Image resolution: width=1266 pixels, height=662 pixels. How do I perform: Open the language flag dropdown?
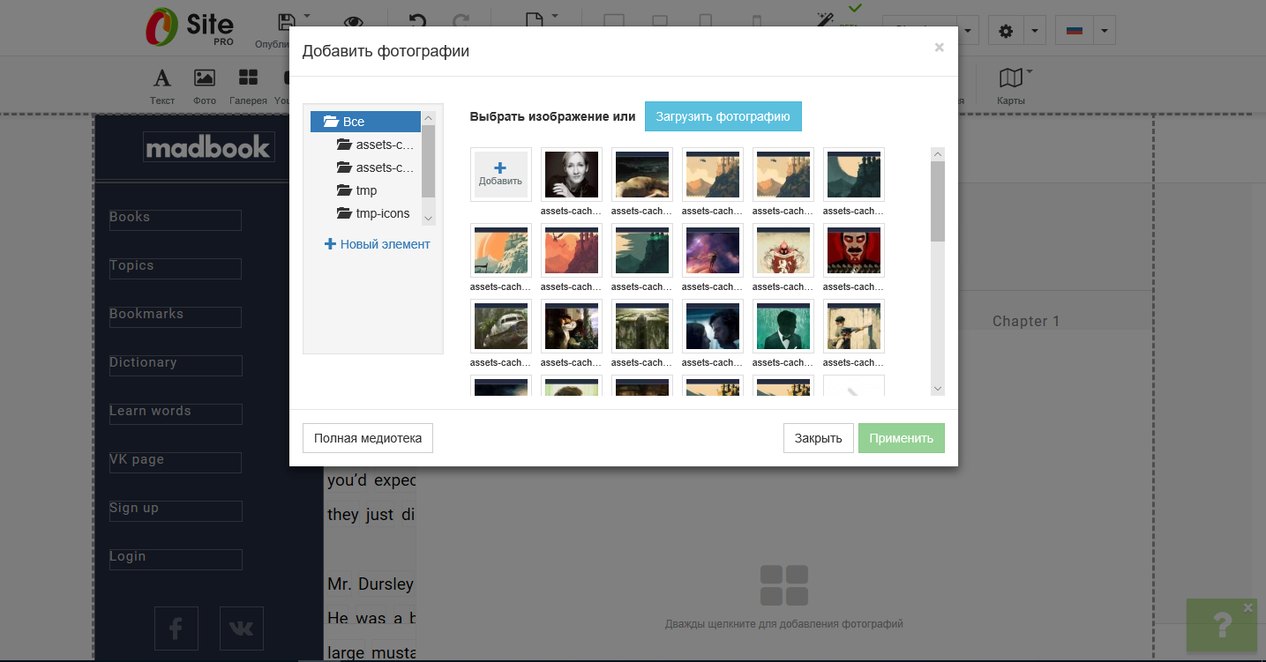tap(1104, 29)
